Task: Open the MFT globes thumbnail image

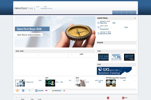Action: pyautogui.click(x=111, y=83)
